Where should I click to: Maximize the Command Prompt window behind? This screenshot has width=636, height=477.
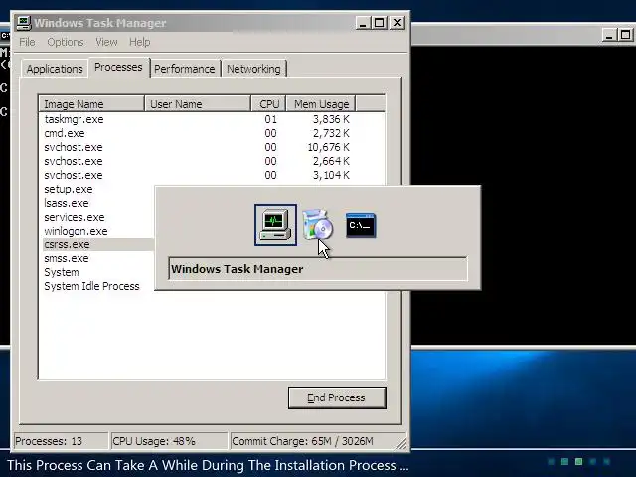point(625,35)
